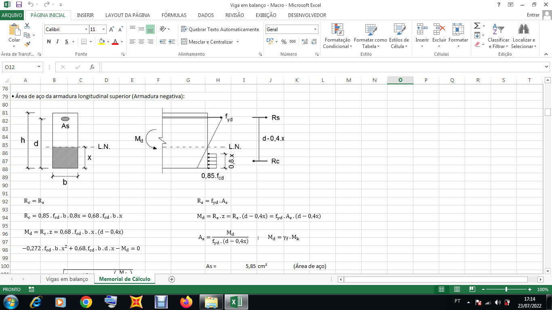Viewport: 552px width, 310px height.
Task: Open the FÓRMULAS ribbon tab
Action: 174,15
